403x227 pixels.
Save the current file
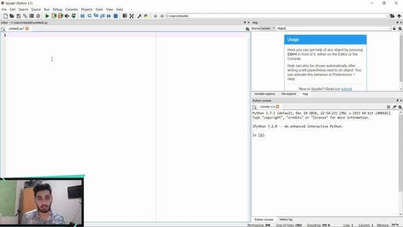(x=18, y=16)
